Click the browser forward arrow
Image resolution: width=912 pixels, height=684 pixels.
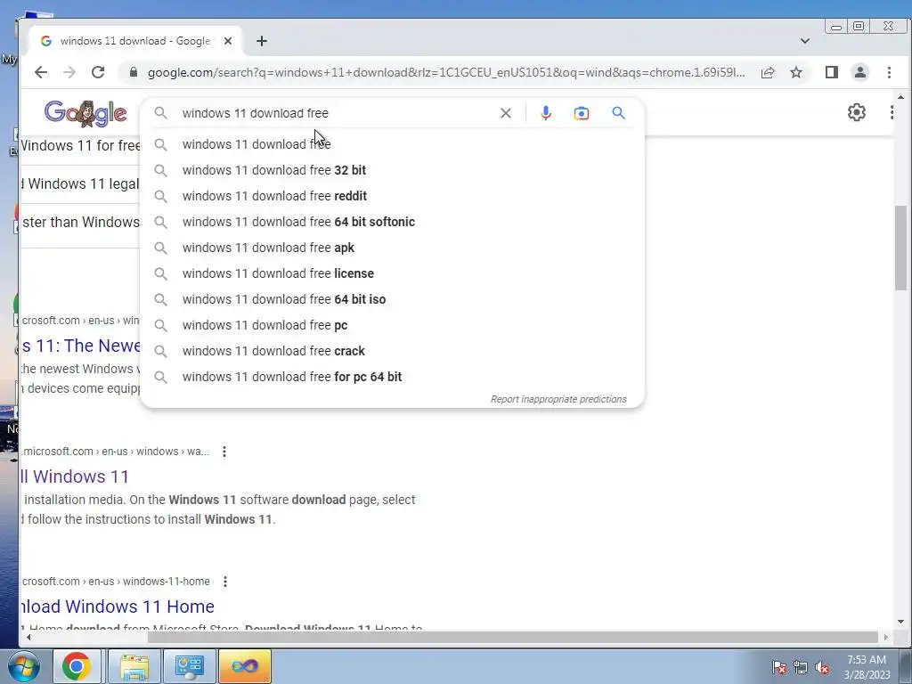pyautogui.click(x=69, y=72)
